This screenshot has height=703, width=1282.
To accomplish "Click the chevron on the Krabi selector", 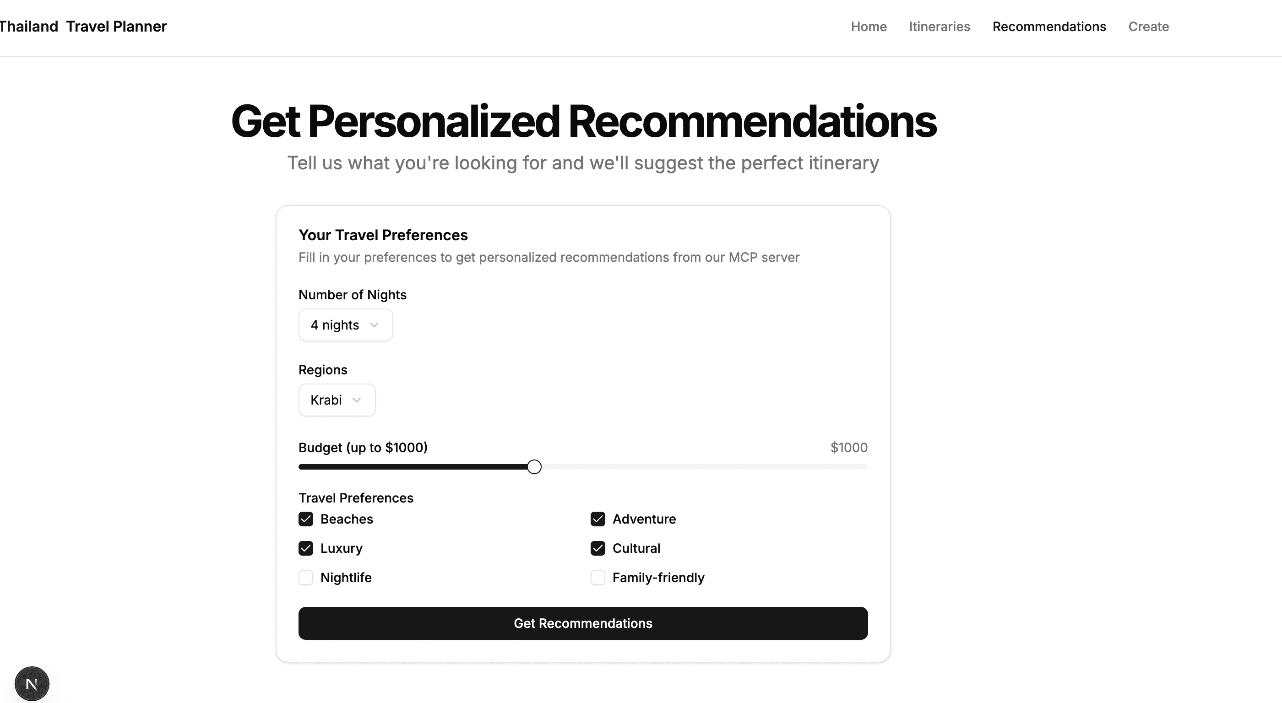I will coord(356,400).
